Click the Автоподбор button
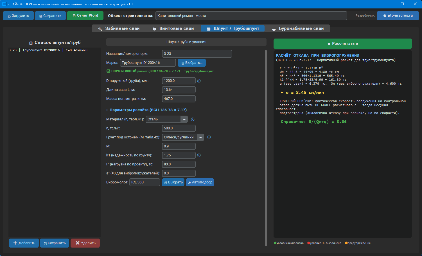The height and width of the screenshot is (256, 422). (x=200, y=182)
